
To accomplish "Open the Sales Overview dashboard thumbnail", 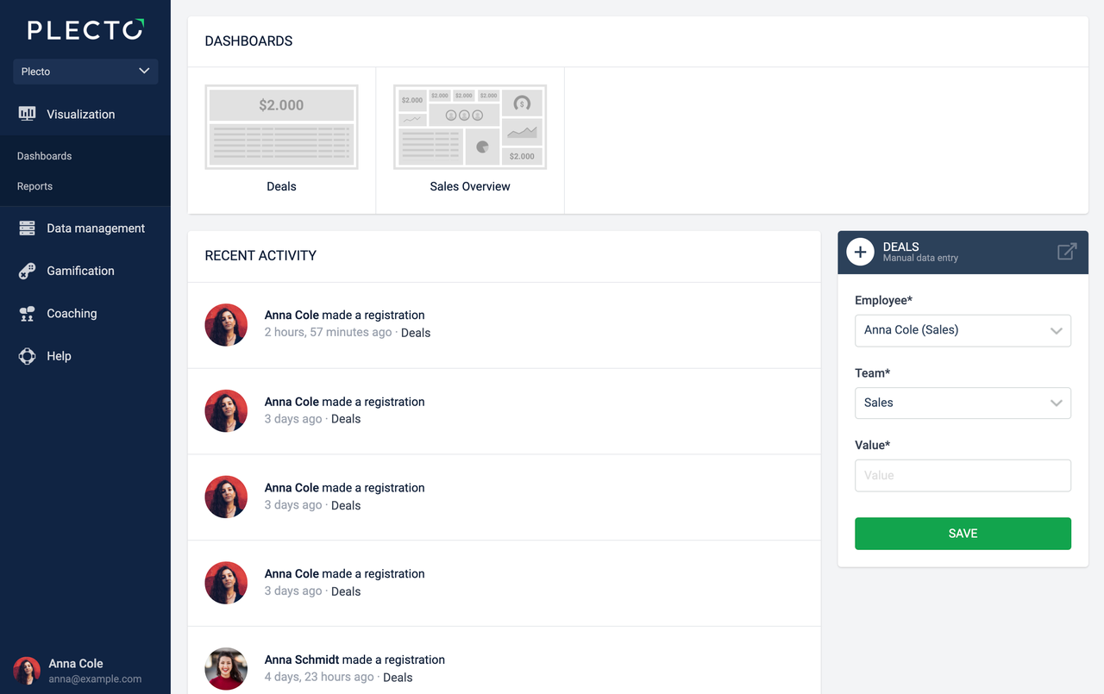I will pos(470,127).
